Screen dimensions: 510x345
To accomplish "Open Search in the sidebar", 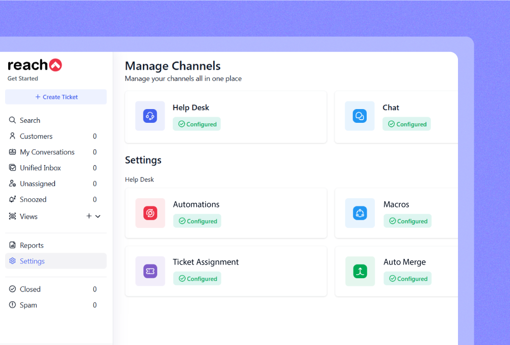I will tap(30, 120).
